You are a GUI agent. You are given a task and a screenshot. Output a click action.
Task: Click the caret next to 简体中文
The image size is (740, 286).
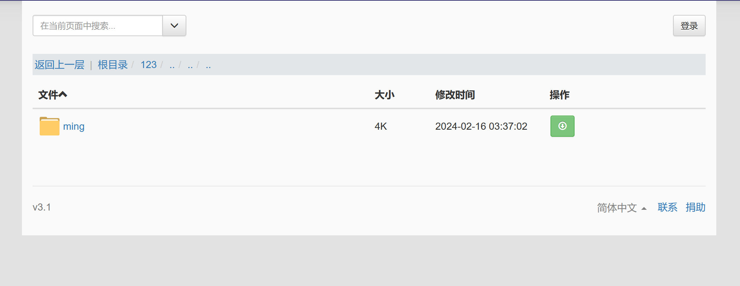pyautogui.click(x=644, y=208)
